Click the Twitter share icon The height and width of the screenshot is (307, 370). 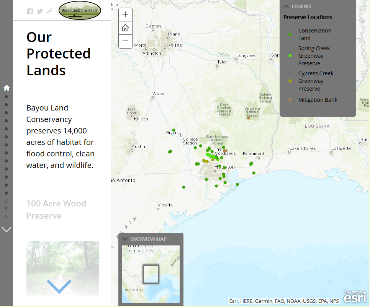(x=40, y=11)
